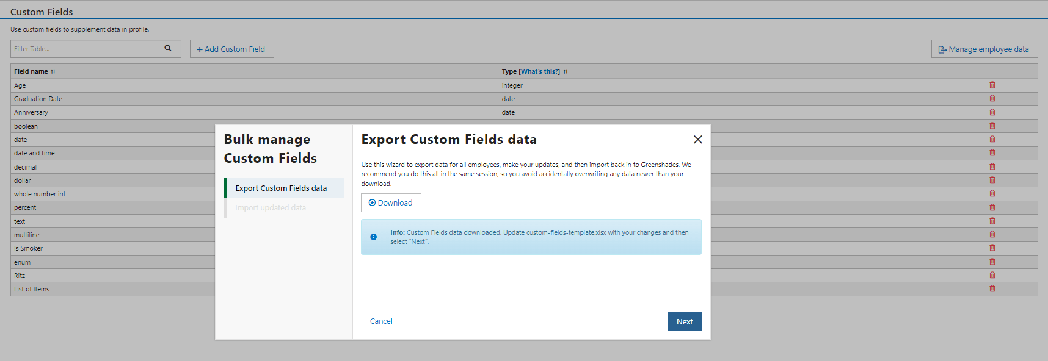Click Next to proceed in wizard
Viewport: 1048px width, 361px height.
pyautogui.click(x=684, y=321)
